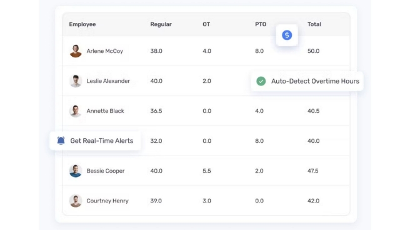Click Arlene McCoy's regular hours 38.0
This screenshot has height=230, width=410.
click(x=156, y=51)
